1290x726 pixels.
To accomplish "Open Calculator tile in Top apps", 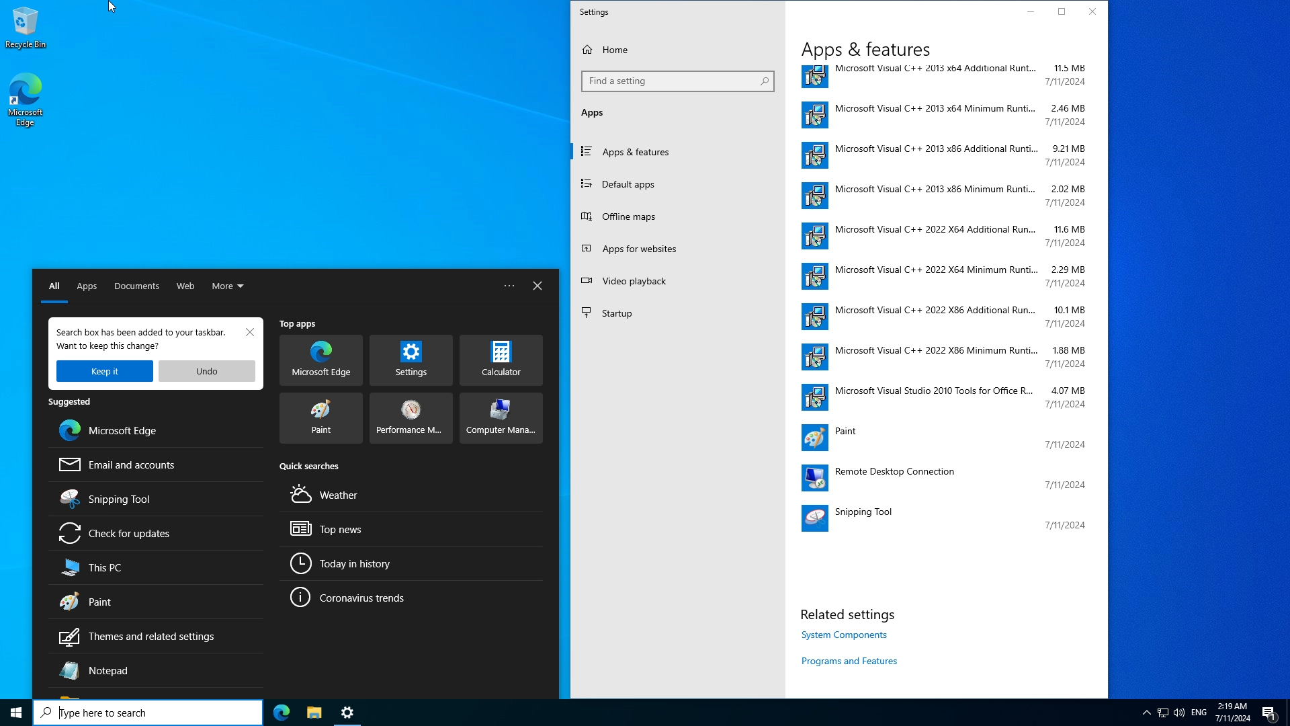I will click(501, 360).
